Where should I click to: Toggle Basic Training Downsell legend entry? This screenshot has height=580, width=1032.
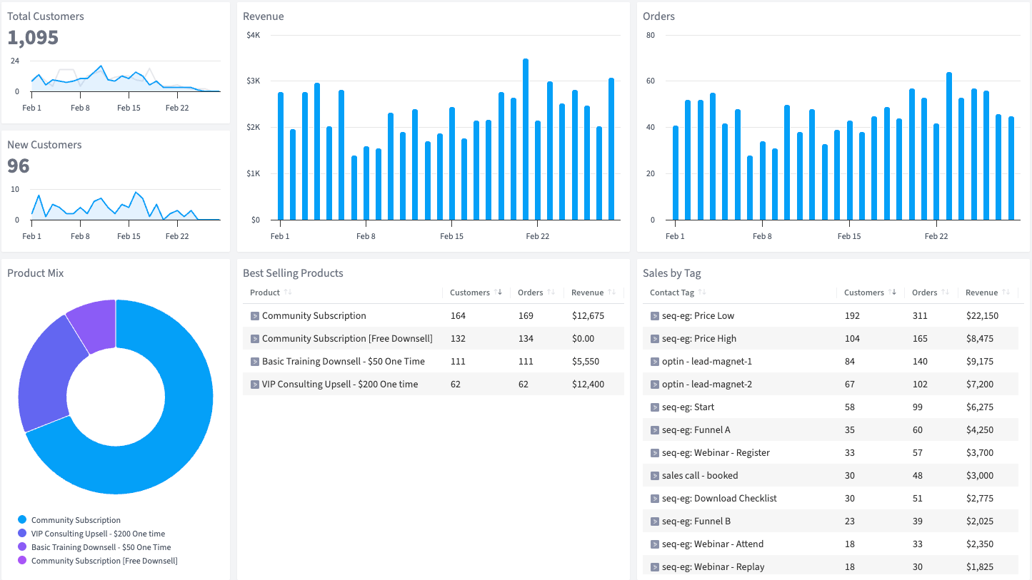coord(101,547)
